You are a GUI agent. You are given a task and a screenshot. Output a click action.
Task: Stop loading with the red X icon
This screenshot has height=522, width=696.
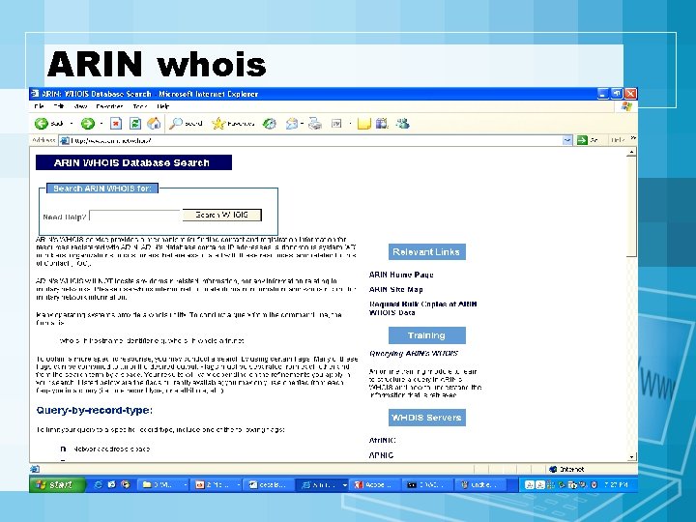click(x=116, y=124)
